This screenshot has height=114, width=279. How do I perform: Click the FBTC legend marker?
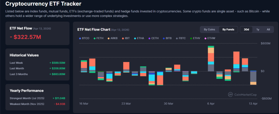coord(177,38)
